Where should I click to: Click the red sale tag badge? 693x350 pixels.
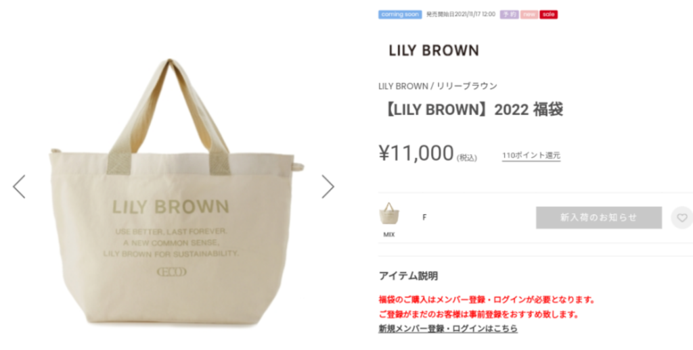(x=548, y=15)
